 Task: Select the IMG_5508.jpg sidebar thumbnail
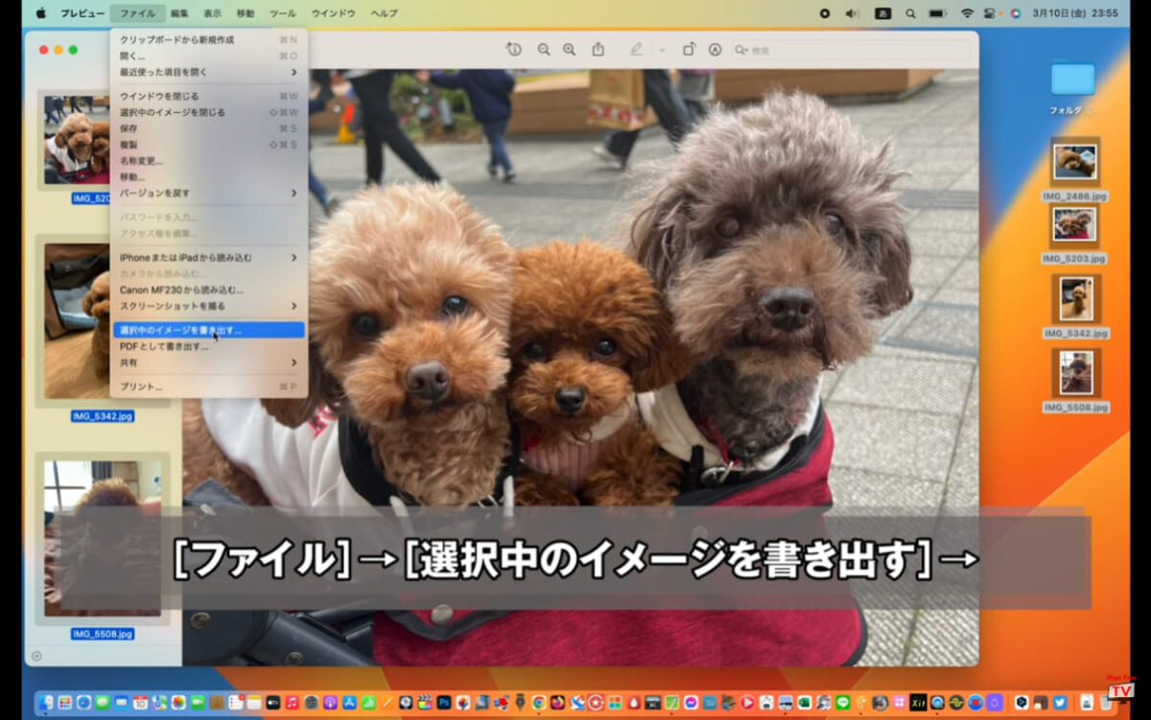103,537
